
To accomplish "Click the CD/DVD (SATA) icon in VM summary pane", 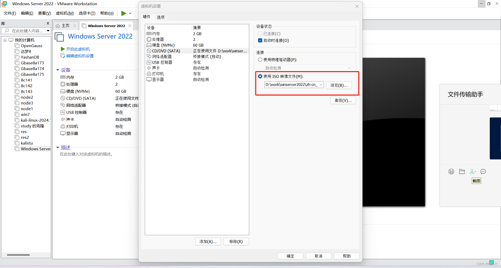I will coord(63,98).
